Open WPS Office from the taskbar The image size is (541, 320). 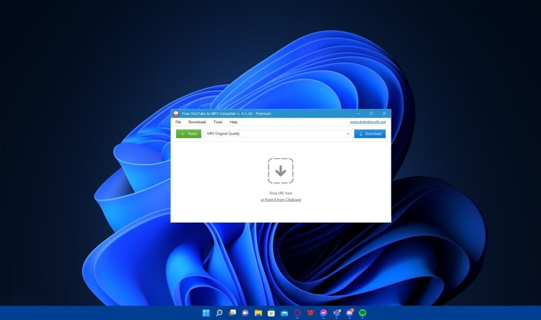310,313
